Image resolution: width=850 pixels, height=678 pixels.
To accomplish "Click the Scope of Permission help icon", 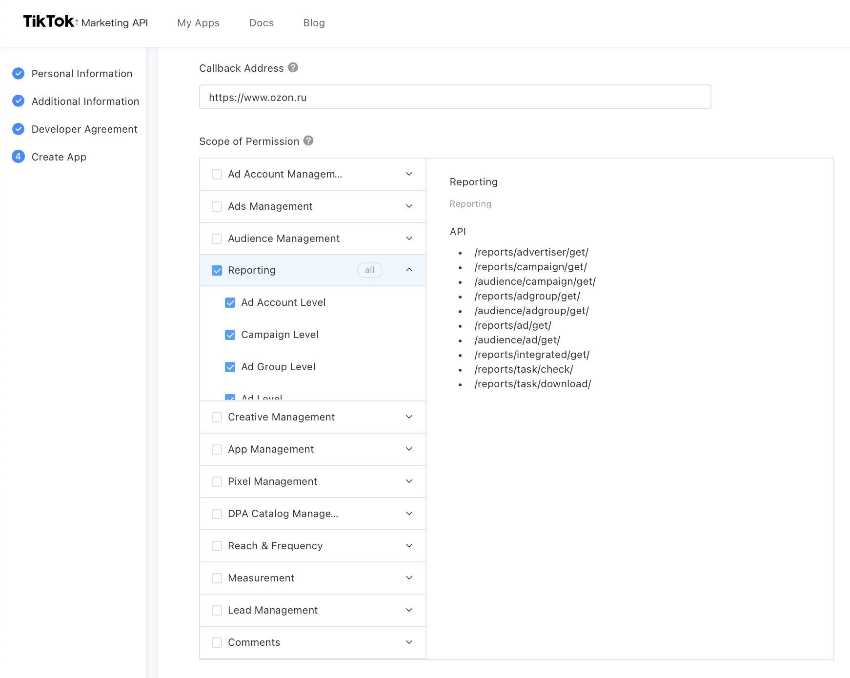I will [x=308, y=140].
